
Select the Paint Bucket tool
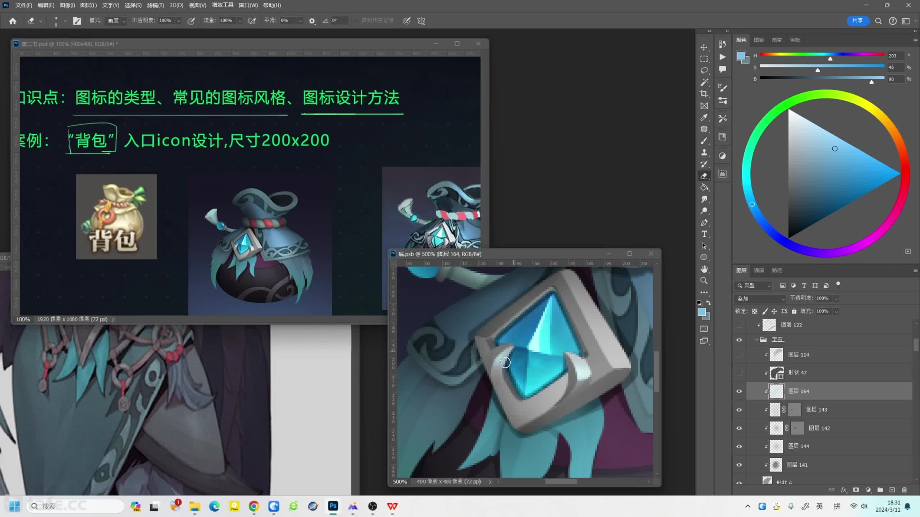coord(704,187)
